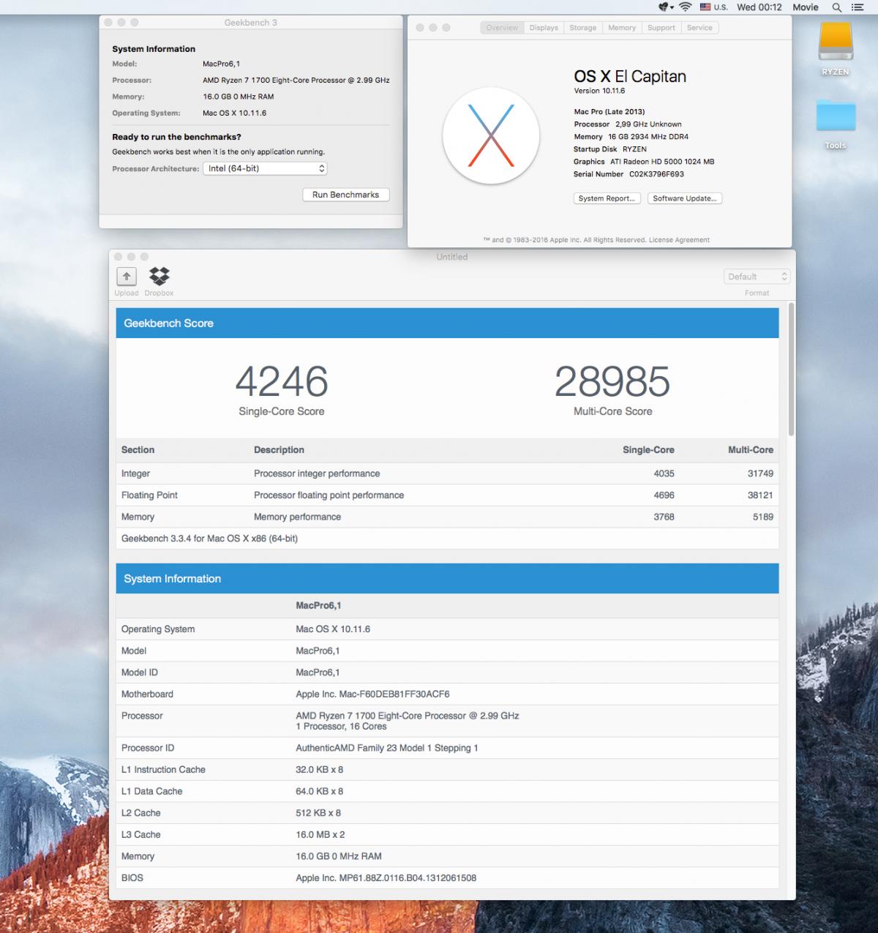Click the Model ID row label
Image resolution: width=878 pixels, height=933 pixels.
[140, 672]
